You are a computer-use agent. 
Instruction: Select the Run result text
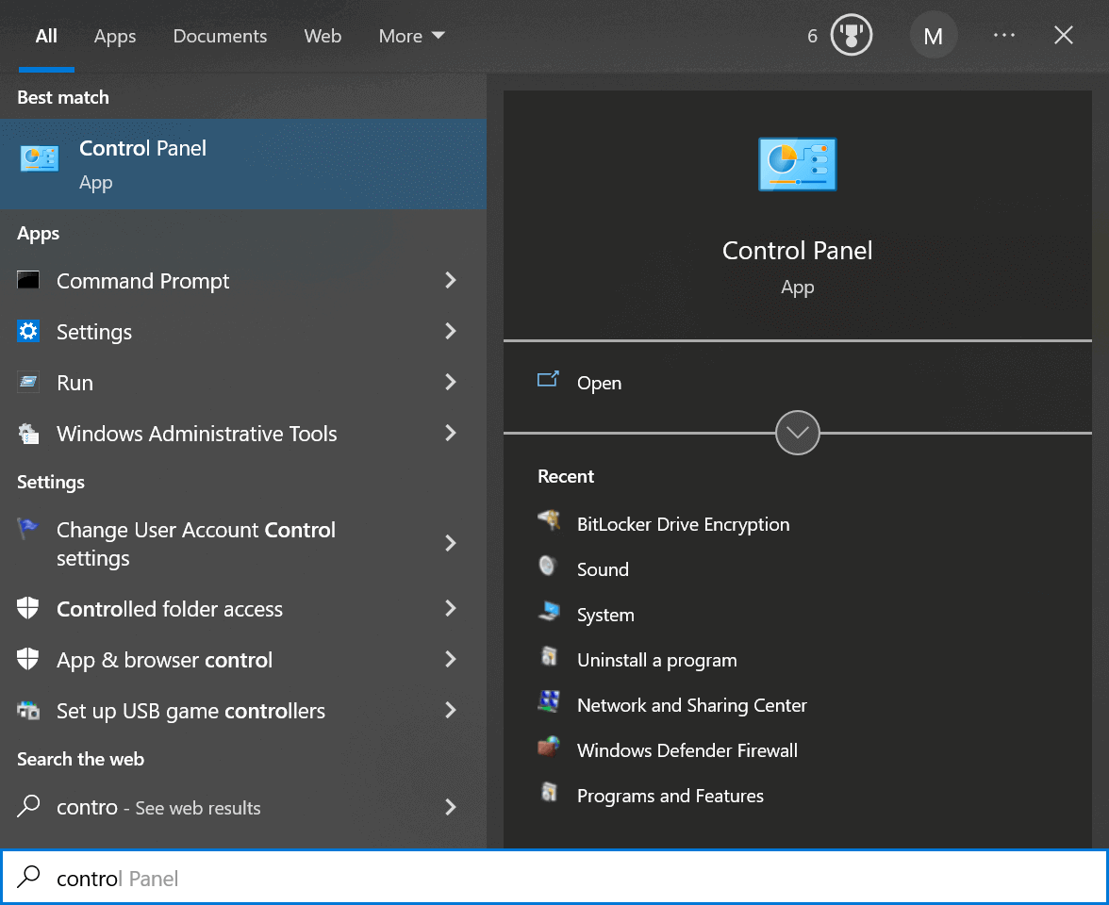pyautogui.click(x=75, y=383)
